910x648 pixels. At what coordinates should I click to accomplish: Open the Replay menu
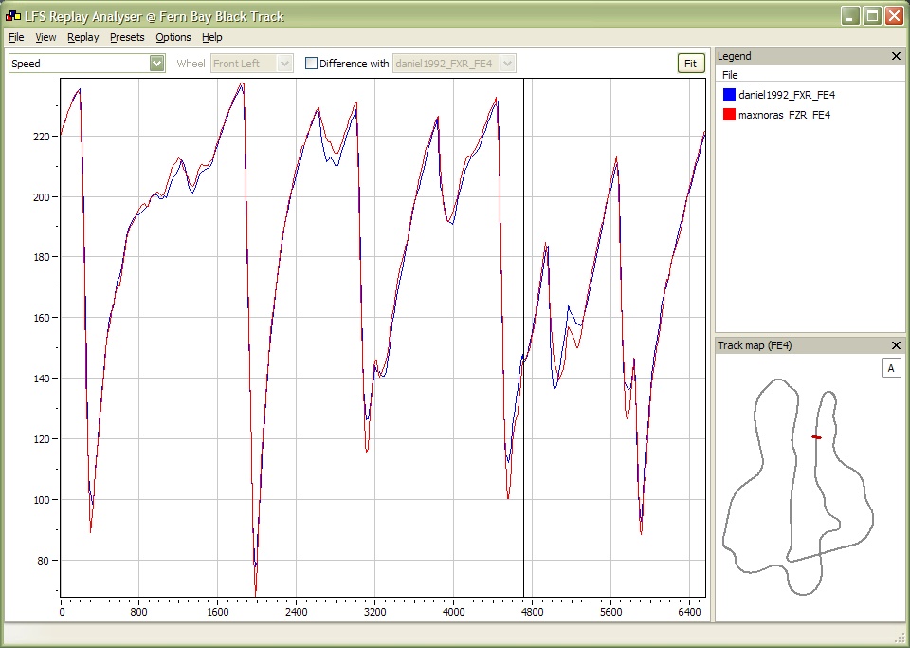point(83,37)
